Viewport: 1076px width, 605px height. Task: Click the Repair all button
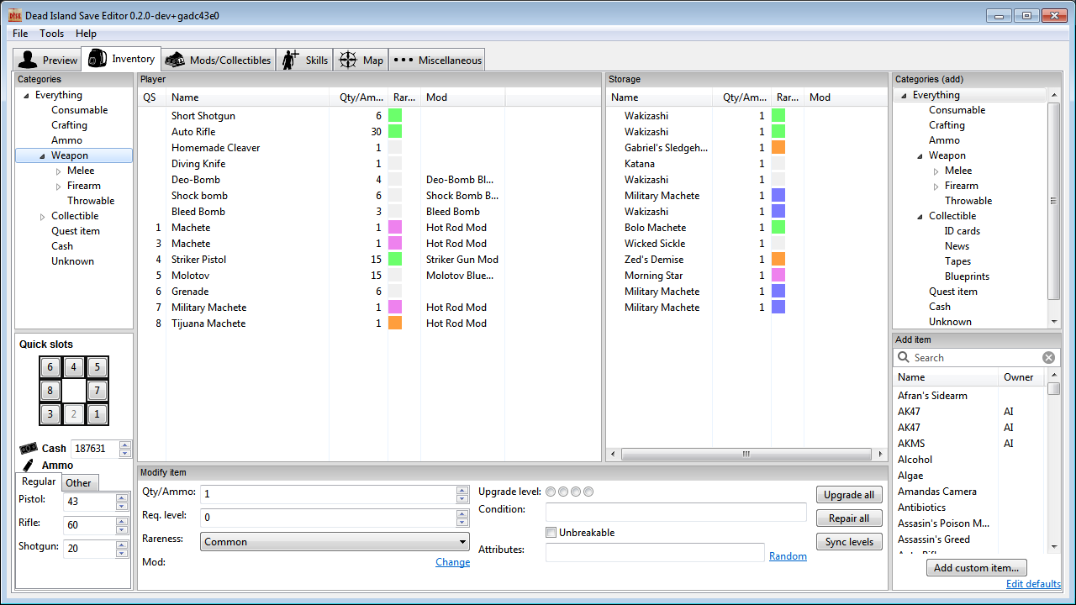849,518
